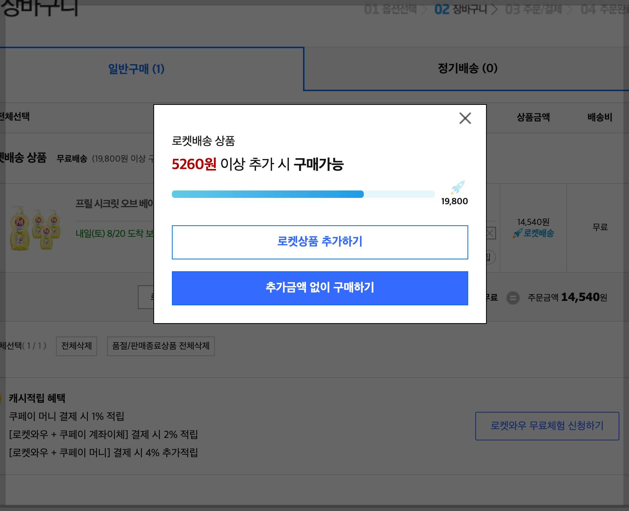Select the 일반구매 (1) tab
This screenshot has width=629, height=511.
tap(136, 69)
